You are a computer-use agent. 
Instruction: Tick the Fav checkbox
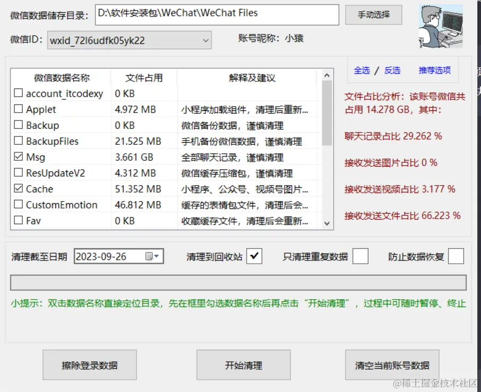19,220
